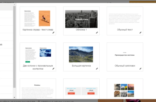This screenshot has width=156, height=102.
Task: Click the 'Обычный заголовок' label text
Action: (x=125, y=65)
